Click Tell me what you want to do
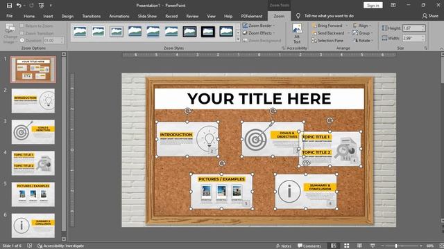 [x=329, y=16]
